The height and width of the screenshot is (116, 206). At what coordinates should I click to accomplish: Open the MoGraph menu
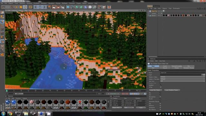[64, 3]
